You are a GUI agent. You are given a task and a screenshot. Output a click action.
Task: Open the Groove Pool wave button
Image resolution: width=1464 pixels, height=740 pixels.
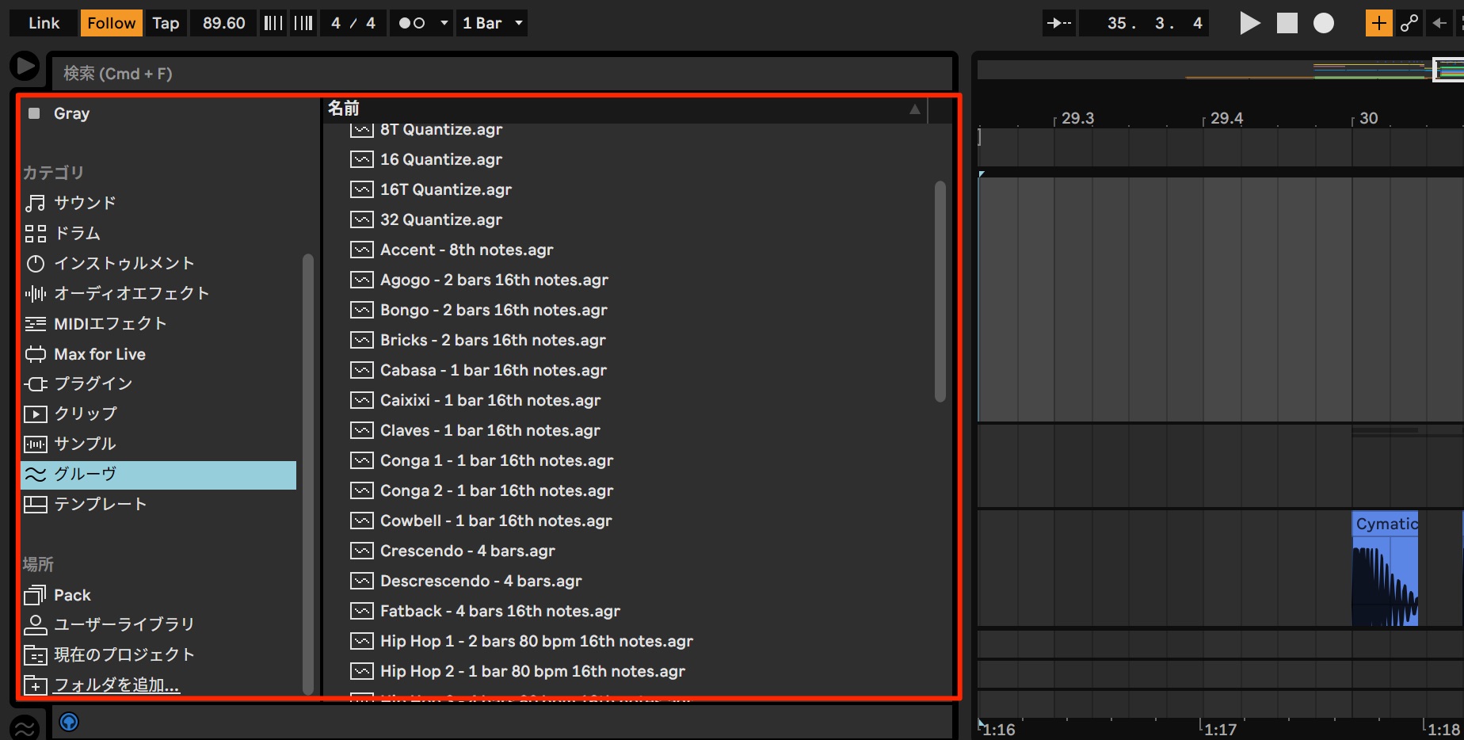pos(25,727)
